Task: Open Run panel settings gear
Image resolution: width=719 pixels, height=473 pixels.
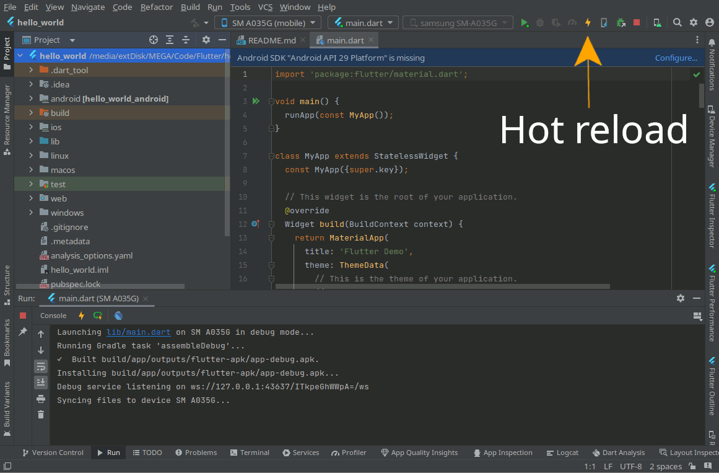Action: [681, 298]
